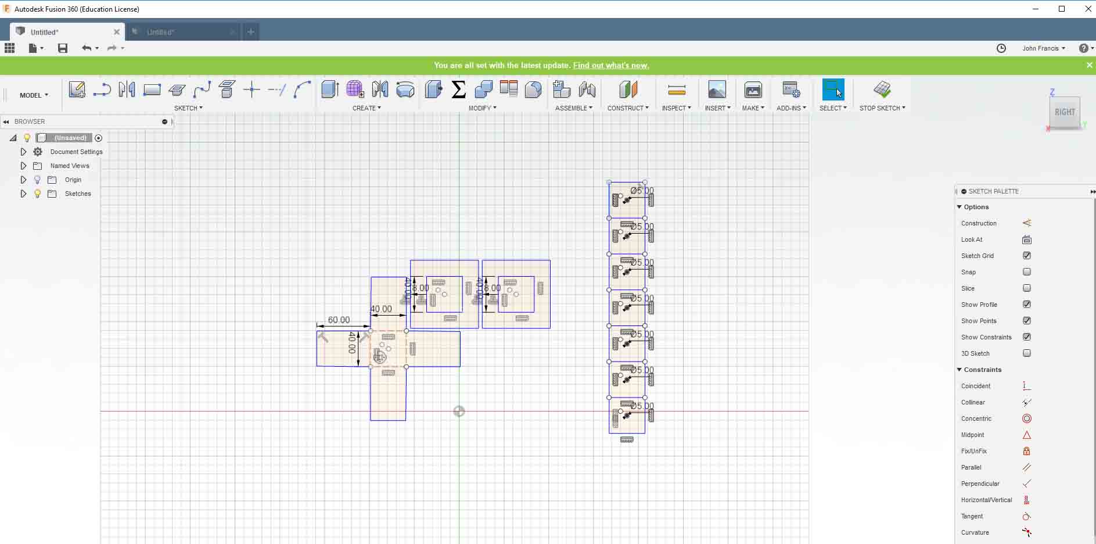
Task: Collapse the Options section in Sketch Palette
Action: (x=960, y=207)
